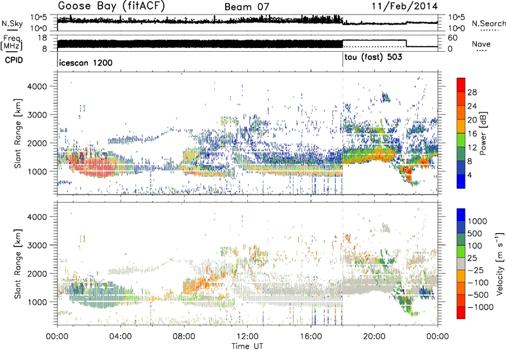Pick the gray ±25 segment of the Velocity color bar

point(461,263)
